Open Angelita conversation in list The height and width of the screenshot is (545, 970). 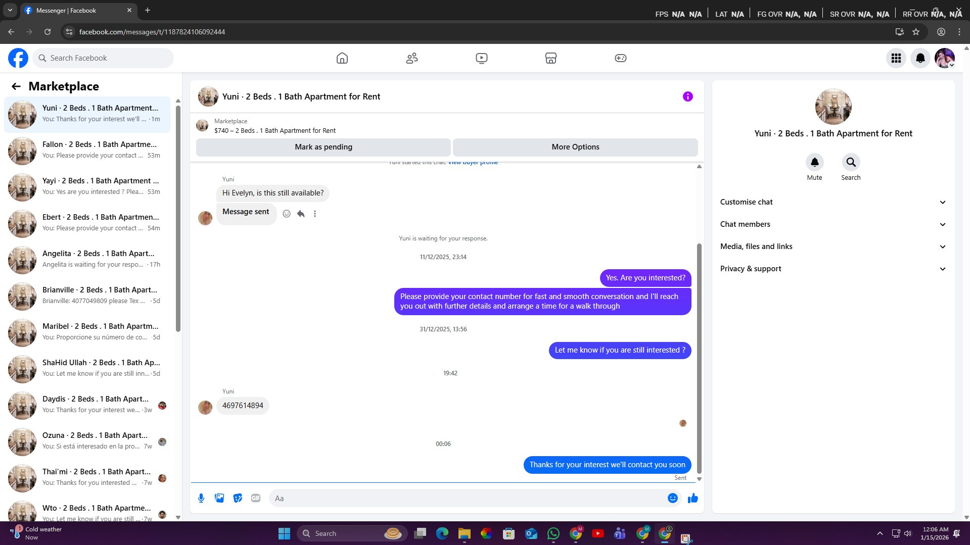pos(87,259)
